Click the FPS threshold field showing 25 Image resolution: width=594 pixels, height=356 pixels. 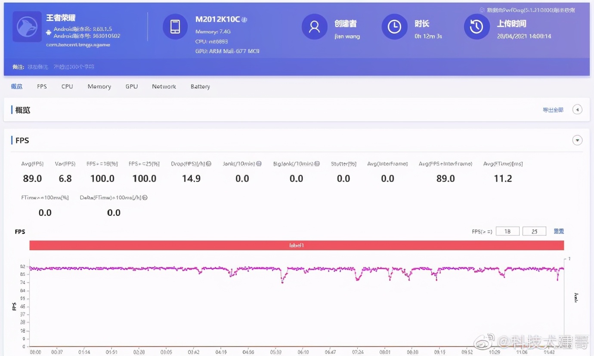534,231
